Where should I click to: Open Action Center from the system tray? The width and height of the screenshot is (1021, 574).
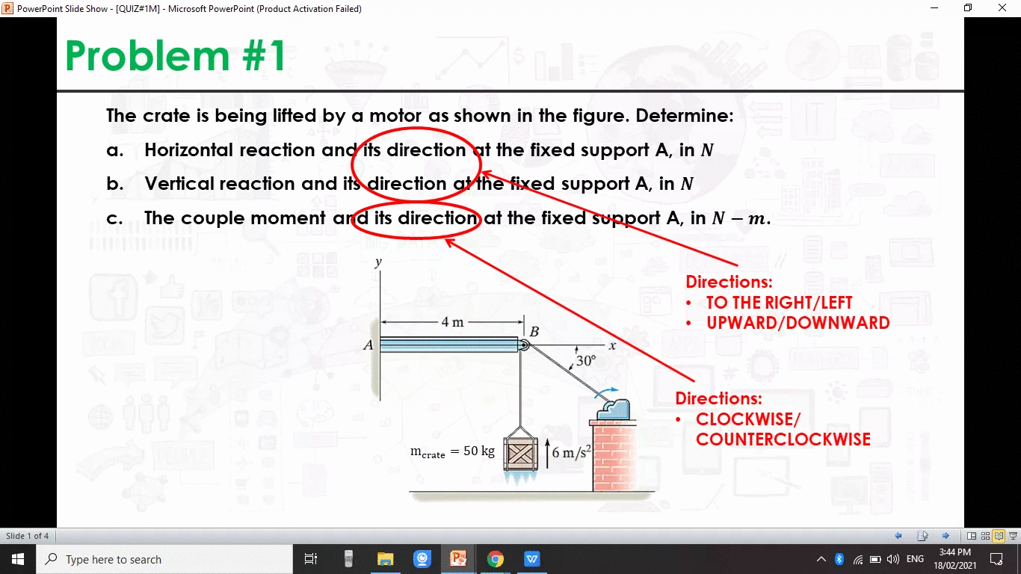tap(996, 558)
